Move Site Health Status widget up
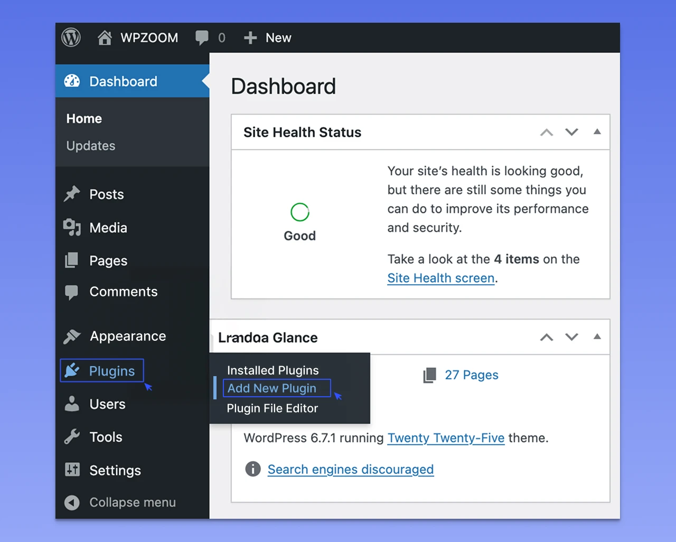The width and height of the screenshot is (676, 542). 547,132
